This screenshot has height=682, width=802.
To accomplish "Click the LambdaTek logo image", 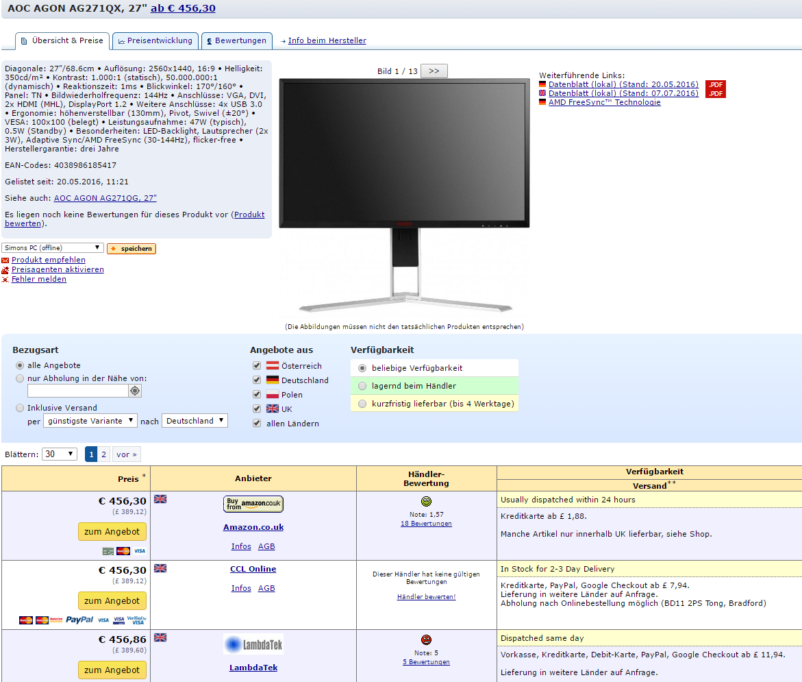I will (x=253, y=644).
